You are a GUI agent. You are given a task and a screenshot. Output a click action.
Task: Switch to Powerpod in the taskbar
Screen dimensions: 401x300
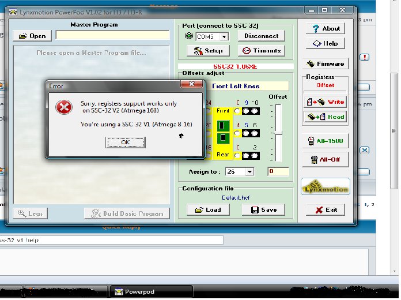152,291
